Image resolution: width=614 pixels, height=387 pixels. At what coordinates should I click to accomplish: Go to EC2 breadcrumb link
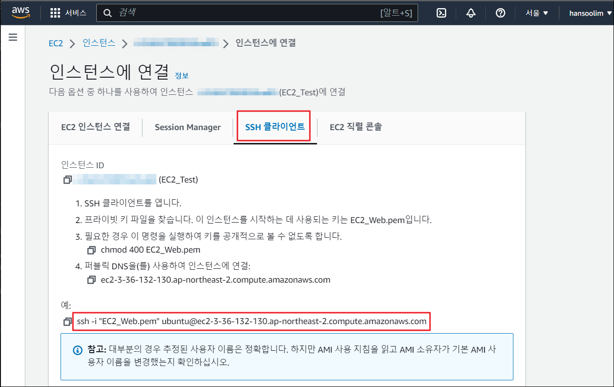56,43
